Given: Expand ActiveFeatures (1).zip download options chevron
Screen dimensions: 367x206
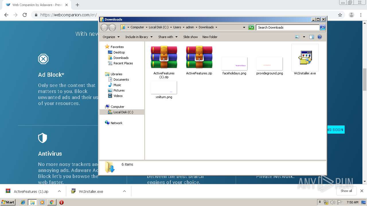Looking at the screenshot, I should point(59,191).
